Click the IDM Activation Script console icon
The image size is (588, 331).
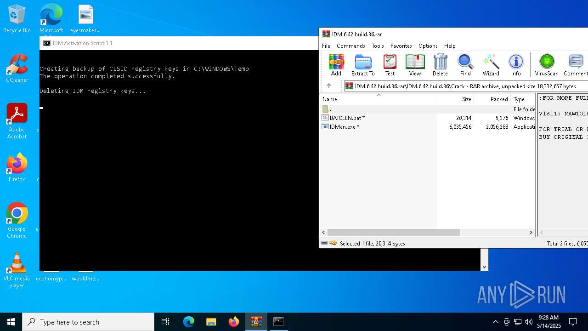(x=47, y=43)
